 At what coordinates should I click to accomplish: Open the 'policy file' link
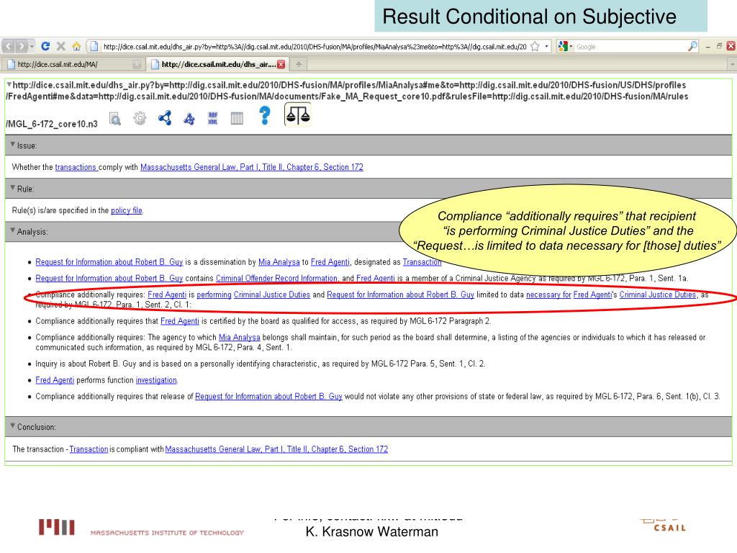pyautogui.click(x=127, y=211)
